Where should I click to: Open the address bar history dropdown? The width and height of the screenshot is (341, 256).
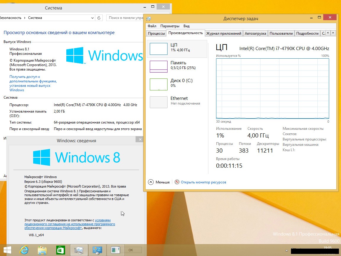tap(93, 18)
